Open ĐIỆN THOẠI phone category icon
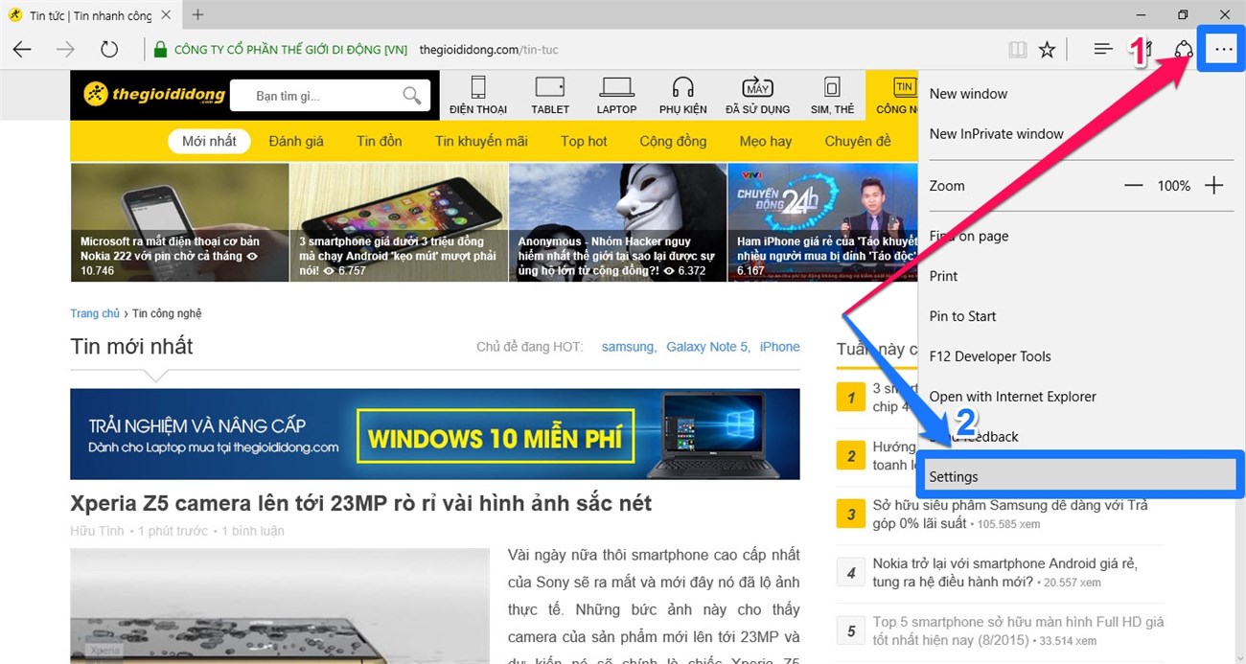Image resolution: width=1246 pixels, height=664 pixels. click(x=478, y=95)
